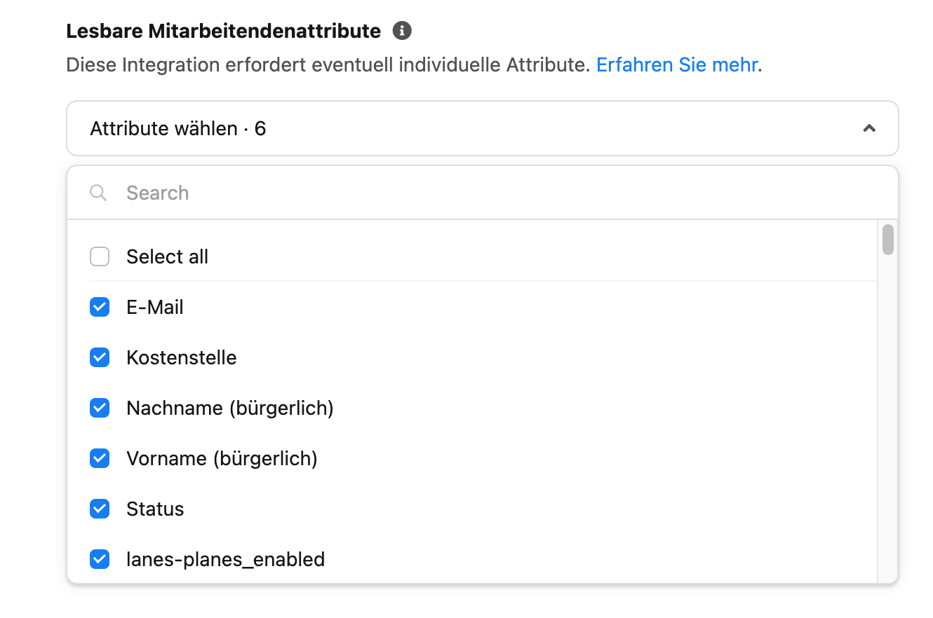Click the scrollbar track below the thumb
Screen dimensions: 933x618
tap(888, 419)
